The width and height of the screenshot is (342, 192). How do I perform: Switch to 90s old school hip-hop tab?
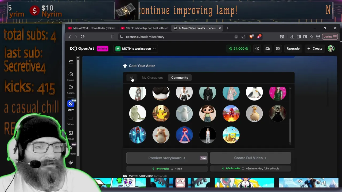coord(144,28)
